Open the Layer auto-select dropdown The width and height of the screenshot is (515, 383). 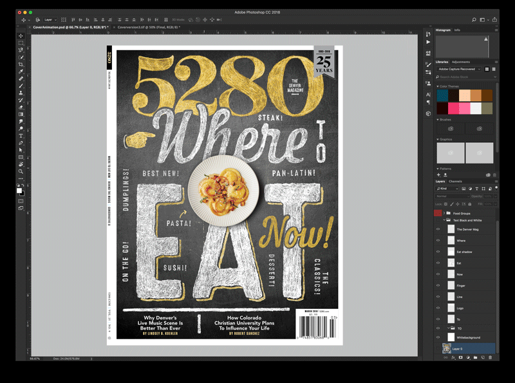(x=51, y=20)
